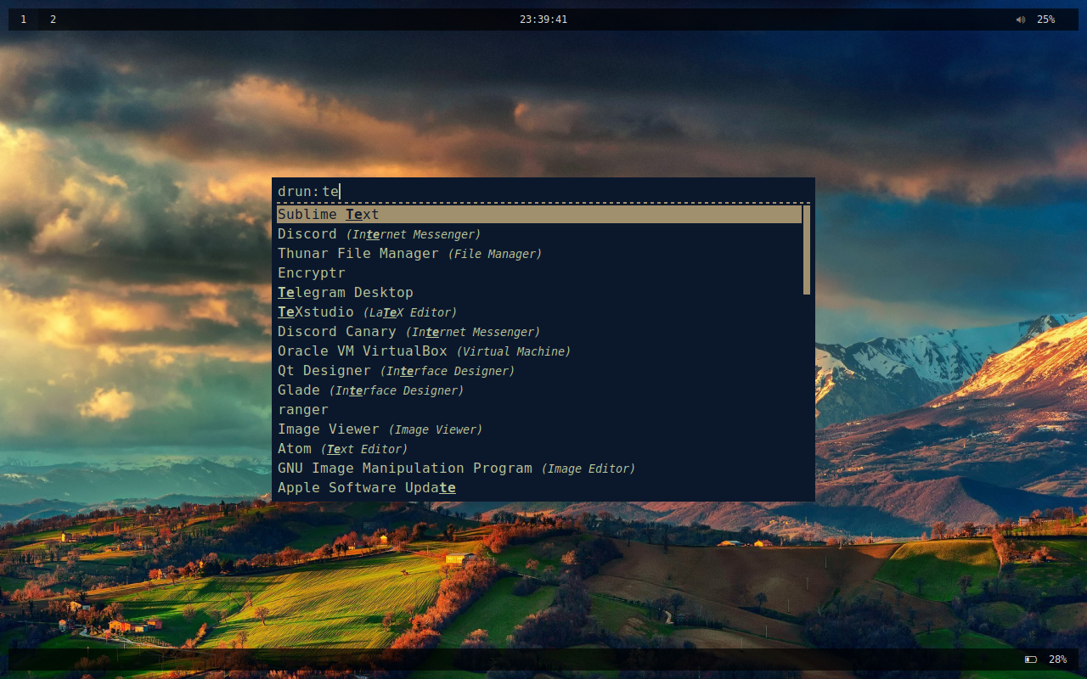Launch the ranger entry
Screen dimensions: 1087x679
click(x=539, y=410)
